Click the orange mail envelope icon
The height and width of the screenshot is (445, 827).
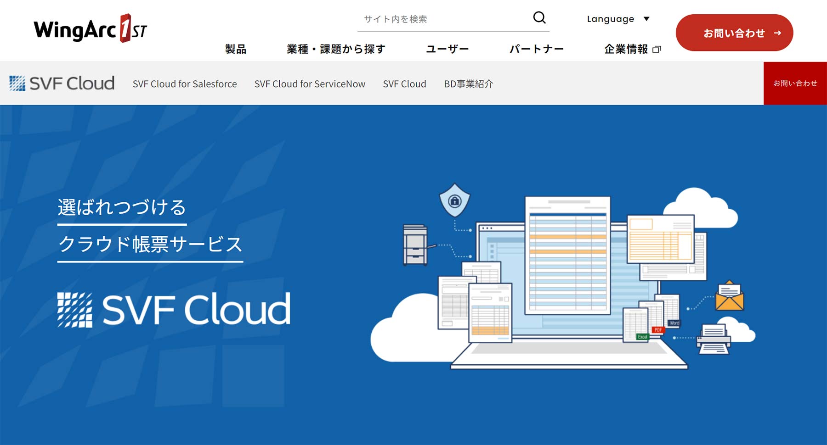pos(729,295)
